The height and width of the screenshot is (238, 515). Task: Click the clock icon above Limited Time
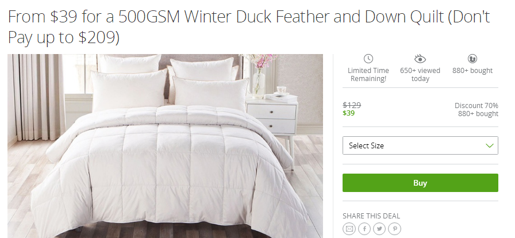pos(368,59)
